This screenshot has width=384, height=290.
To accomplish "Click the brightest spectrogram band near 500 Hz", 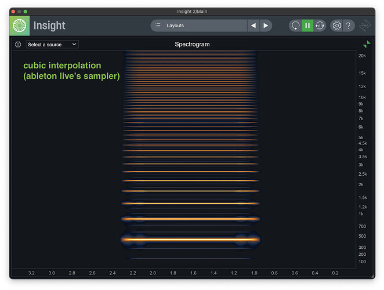I will point(190,239).
